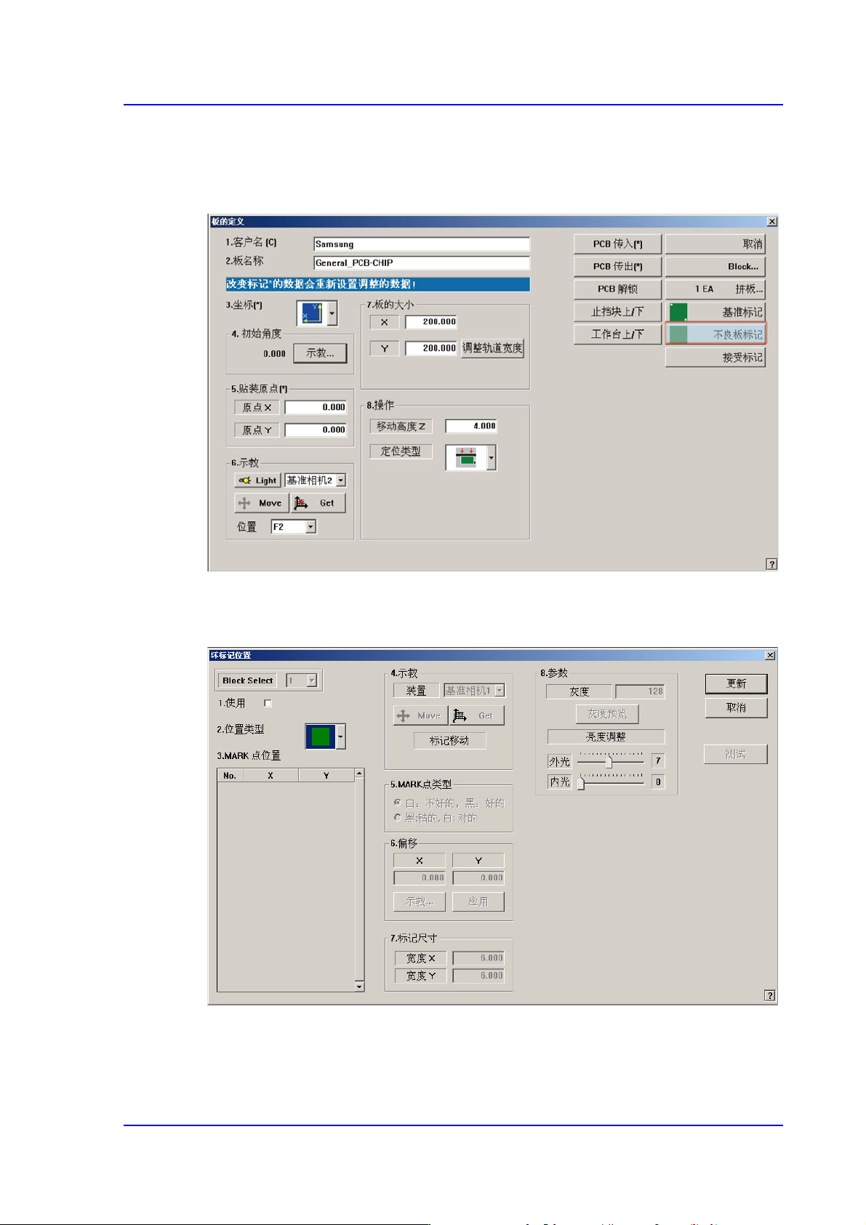The height and width of the screenshot is (1225, 866).
Task: Open the 位置 F2 dropdown
Action: [310, 527]
